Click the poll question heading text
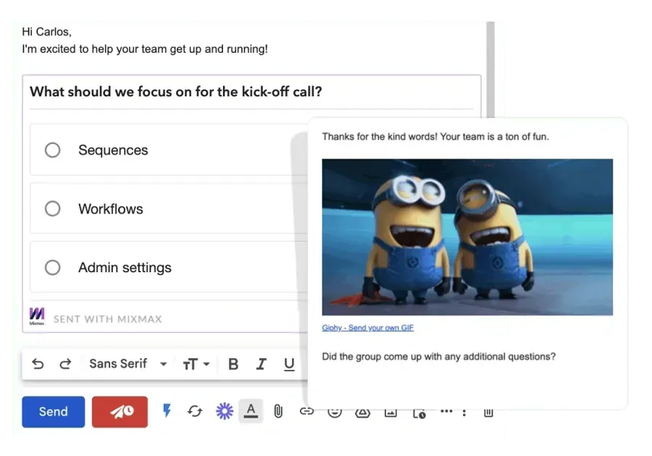 coord(176,91)
